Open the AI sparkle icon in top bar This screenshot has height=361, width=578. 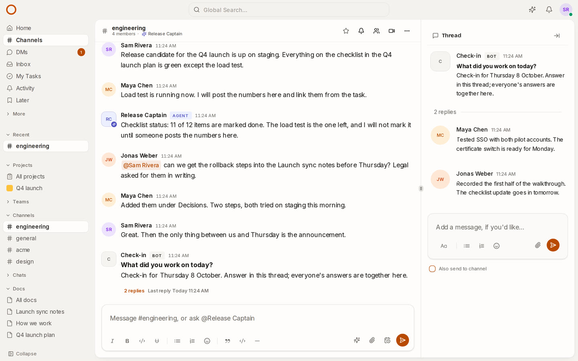pos(532,10)
